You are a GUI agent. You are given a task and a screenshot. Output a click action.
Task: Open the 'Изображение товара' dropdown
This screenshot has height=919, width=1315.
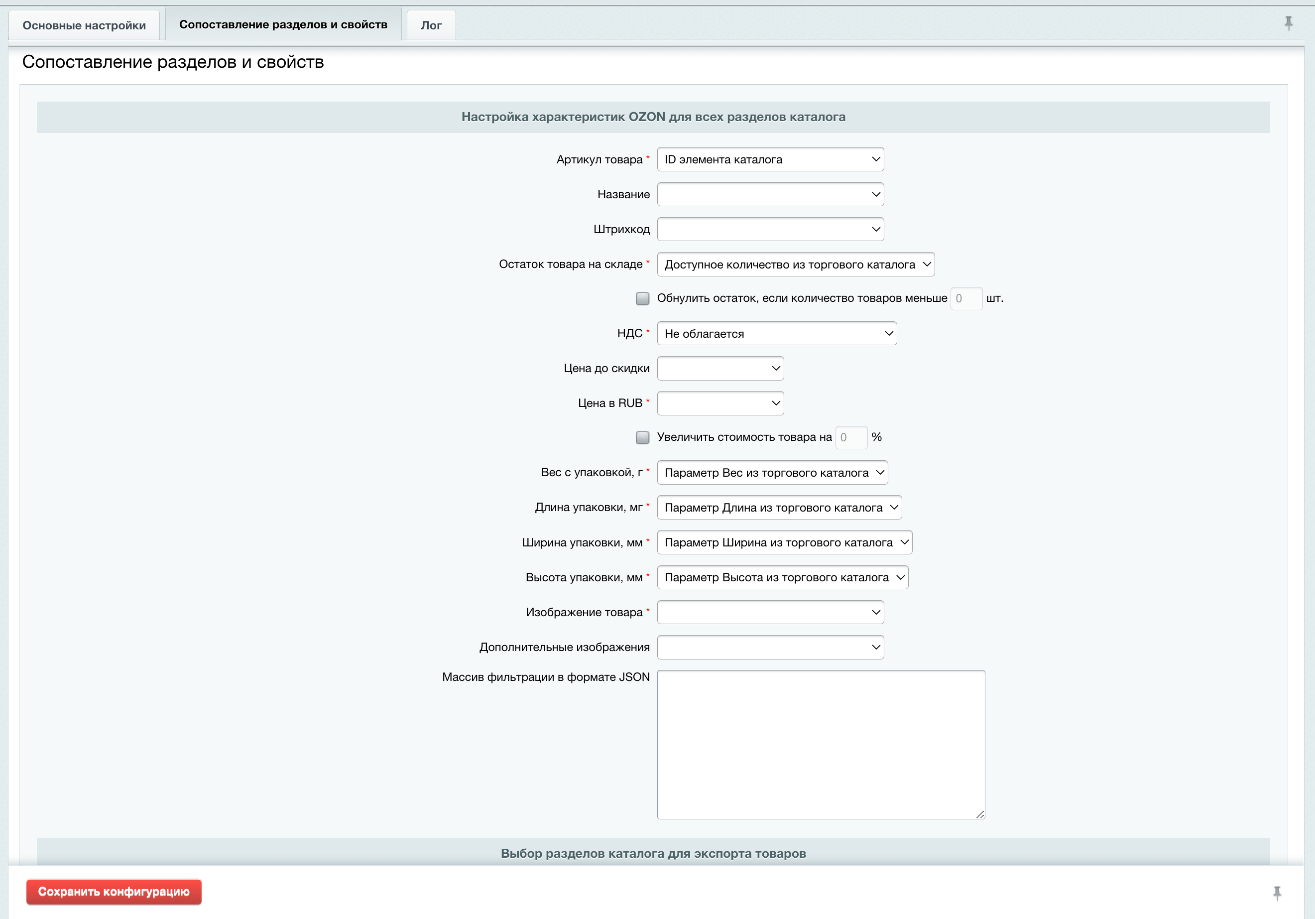(770, 613)
